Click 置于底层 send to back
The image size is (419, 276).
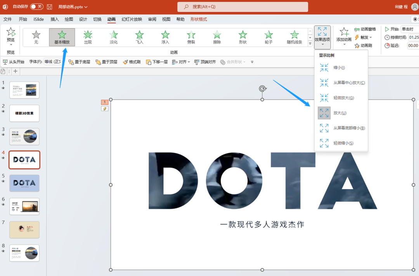pyautogui.click(x=80, y=62)
